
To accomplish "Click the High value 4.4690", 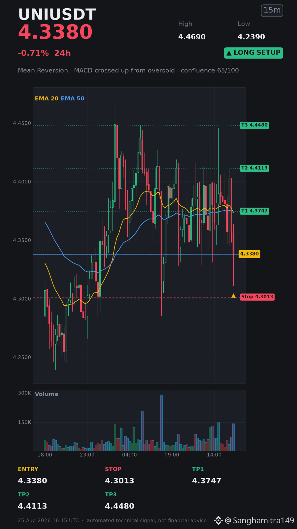I will click(x=192, y=37).
